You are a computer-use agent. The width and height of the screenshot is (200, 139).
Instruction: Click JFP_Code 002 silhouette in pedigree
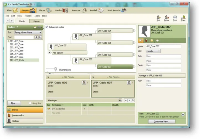pos(76,37)
